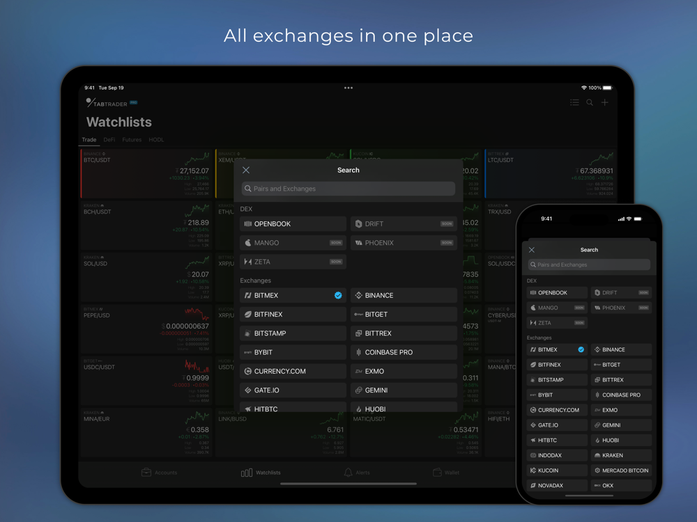Select PHOENIX on the phone
The height and width of the screenshot is (522, 697).
coord(622,308)
